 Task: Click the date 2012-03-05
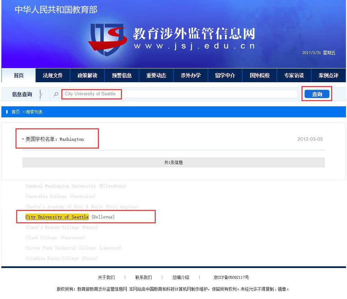pyautogui.click(x=310, y=139)
